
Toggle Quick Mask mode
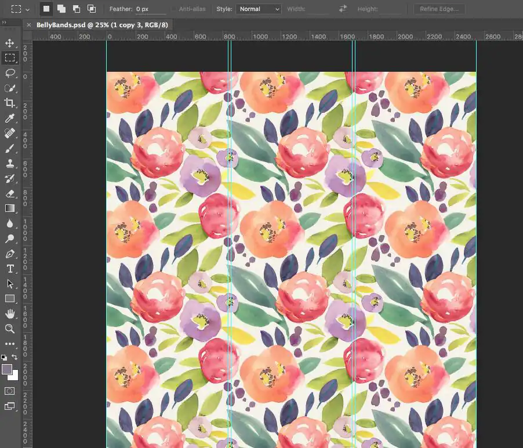click(10, 391)
